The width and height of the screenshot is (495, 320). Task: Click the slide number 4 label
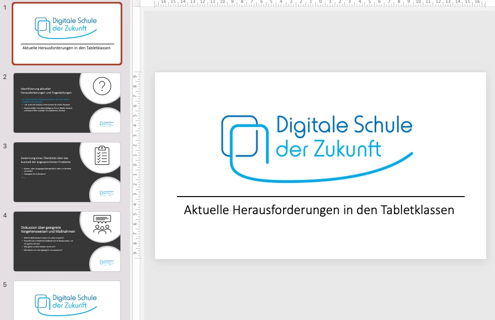pos(5,215)
